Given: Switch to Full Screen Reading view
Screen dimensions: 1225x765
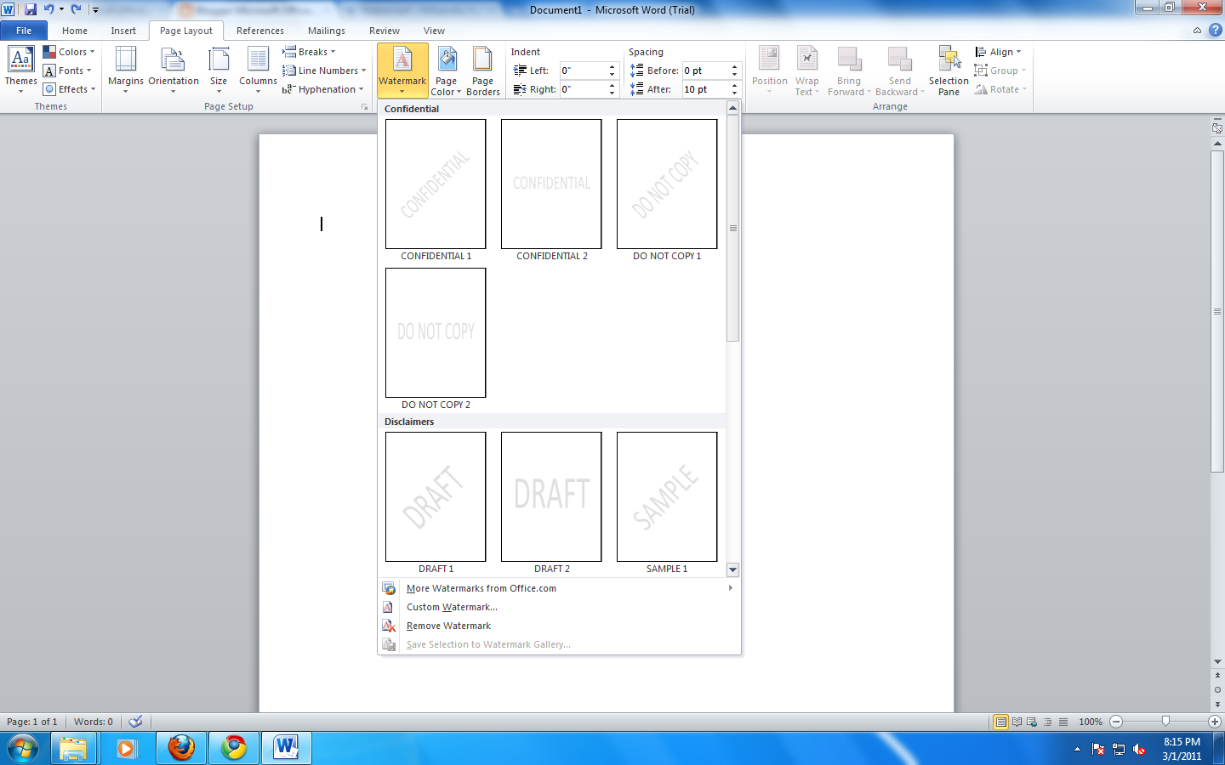Looking at the screenshot, I should tap(1017, 722).
